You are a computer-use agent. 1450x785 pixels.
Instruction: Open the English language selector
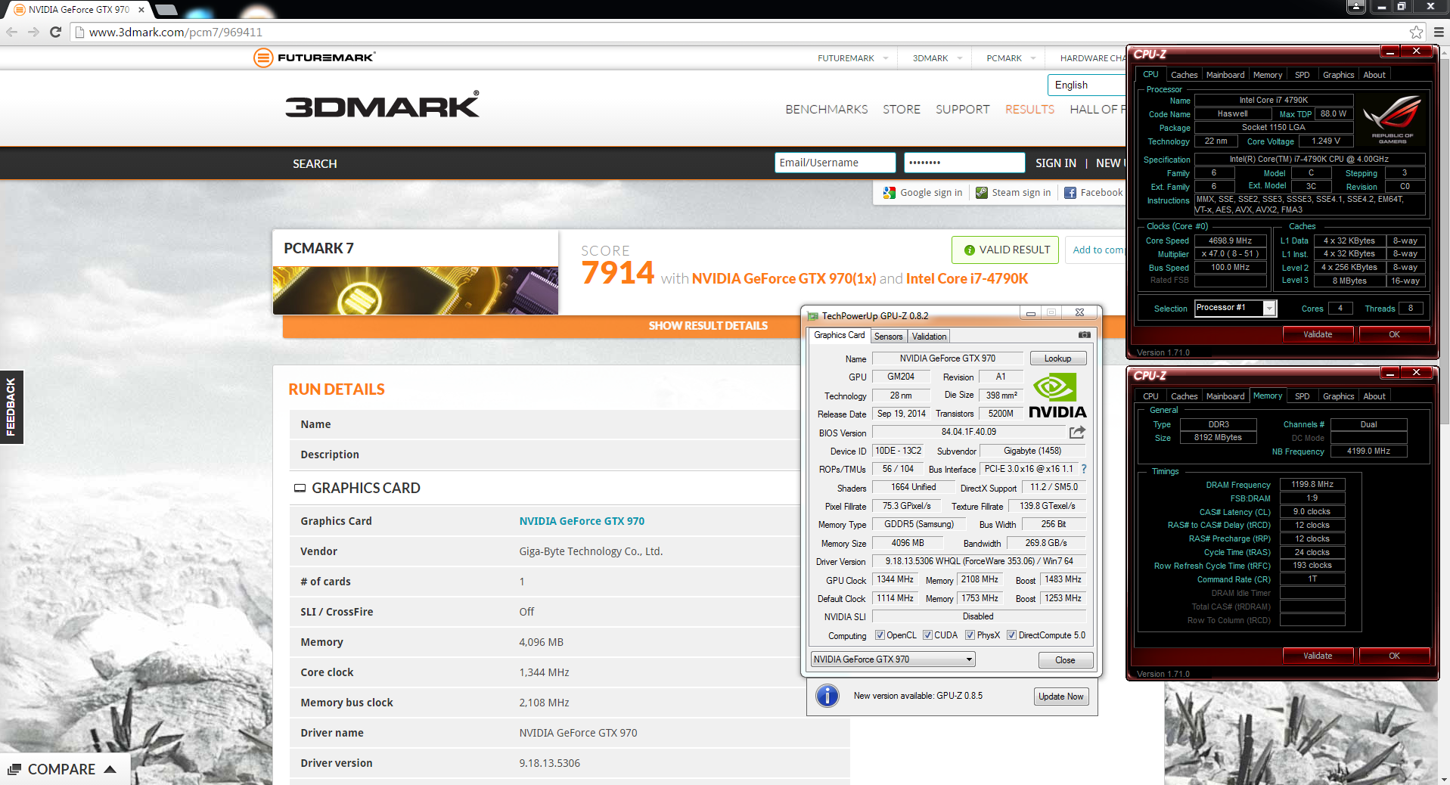(1087, 85)
